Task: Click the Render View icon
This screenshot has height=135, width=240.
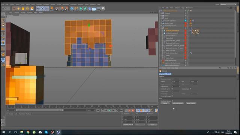Action: click(x=57, y=9)
